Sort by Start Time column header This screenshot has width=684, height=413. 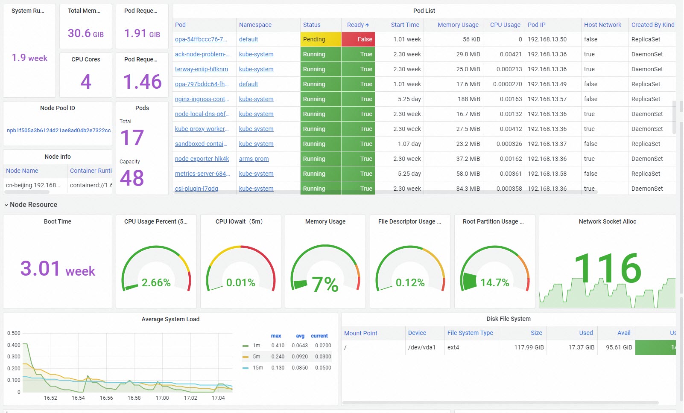[405, 25]
